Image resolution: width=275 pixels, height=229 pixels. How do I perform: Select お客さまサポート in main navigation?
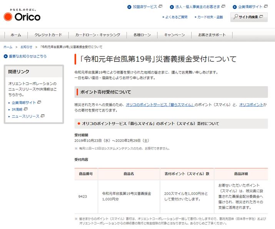point(212,35)
